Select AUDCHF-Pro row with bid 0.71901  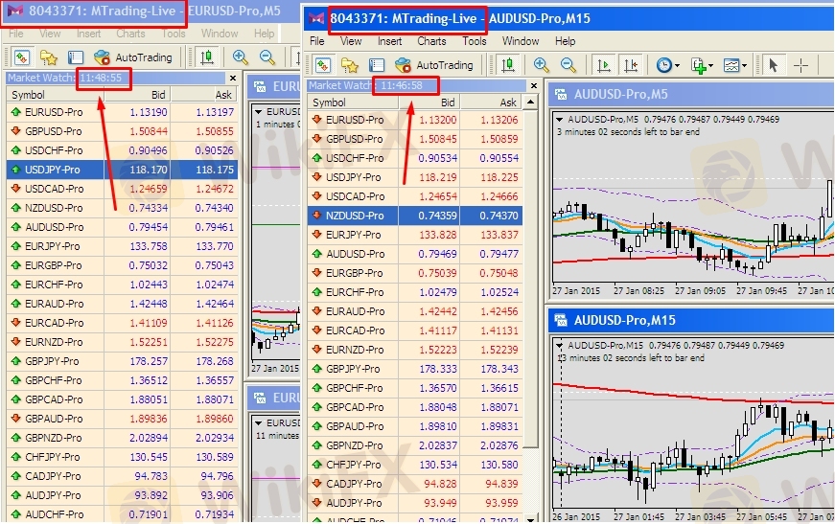(122, 514)
